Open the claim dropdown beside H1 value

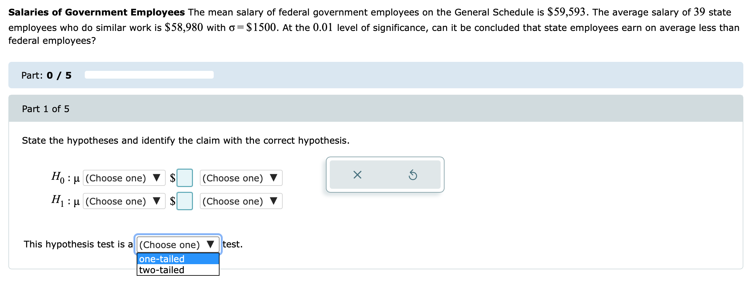(x=241, y=201)
